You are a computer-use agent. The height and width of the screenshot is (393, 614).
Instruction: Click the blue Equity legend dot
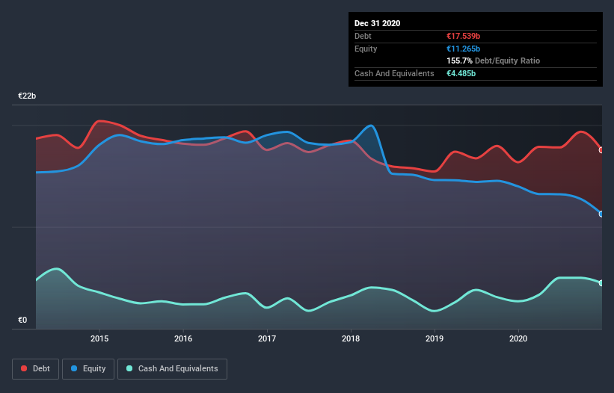click(x=74, y=368)
